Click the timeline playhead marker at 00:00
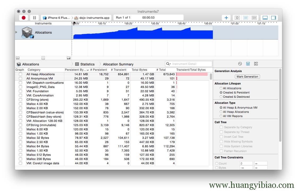Image resolution: width=297 pixels, height=191 pixels. click(74, 23)
